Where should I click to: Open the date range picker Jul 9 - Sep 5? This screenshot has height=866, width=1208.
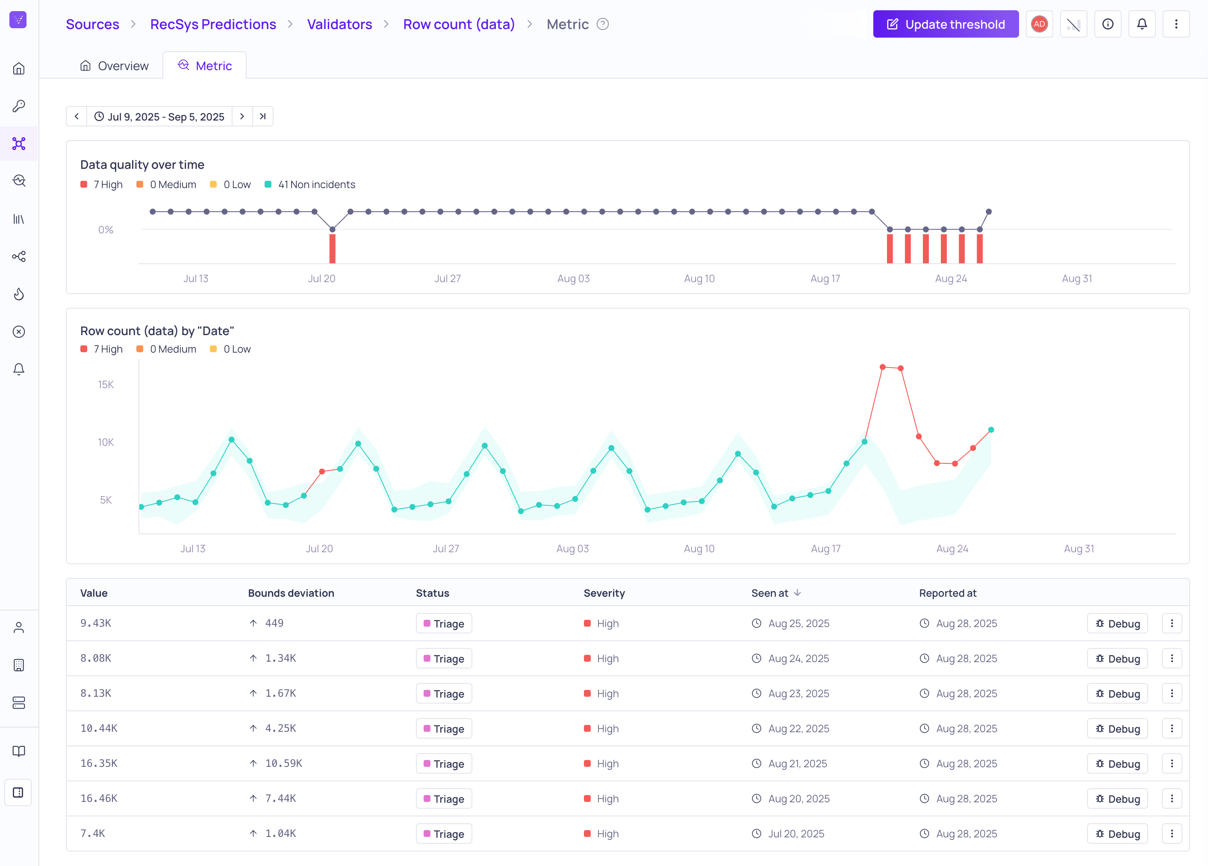[159, 117]
